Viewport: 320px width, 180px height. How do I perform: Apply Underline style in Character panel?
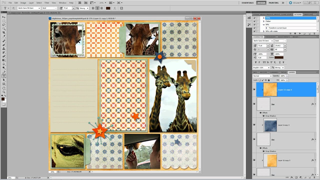pyautogui.click(x=279, y=62)
